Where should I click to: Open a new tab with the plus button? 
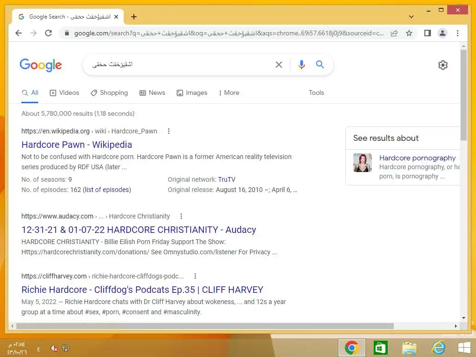tap(134, 17)
